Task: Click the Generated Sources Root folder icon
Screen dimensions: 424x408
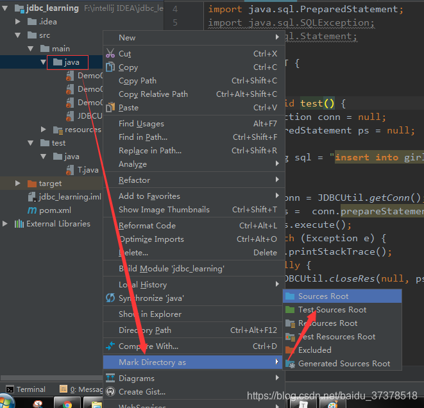Action: pos(290,364)
